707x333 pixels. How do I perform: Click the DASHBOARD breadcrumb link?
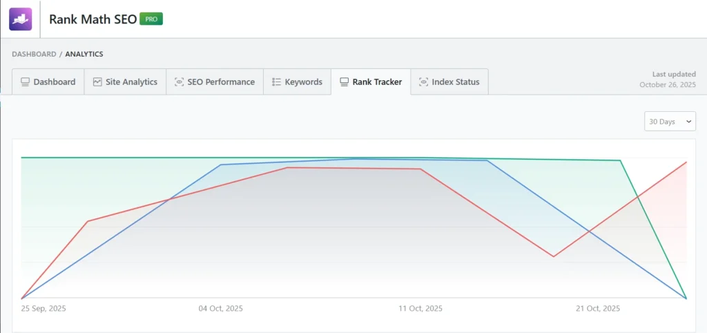(x=34, y=54)
